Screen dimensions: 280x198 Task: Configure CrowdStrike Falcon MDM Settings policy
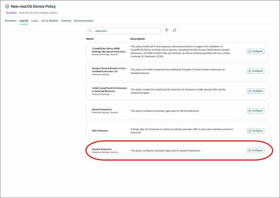point(256,51)
